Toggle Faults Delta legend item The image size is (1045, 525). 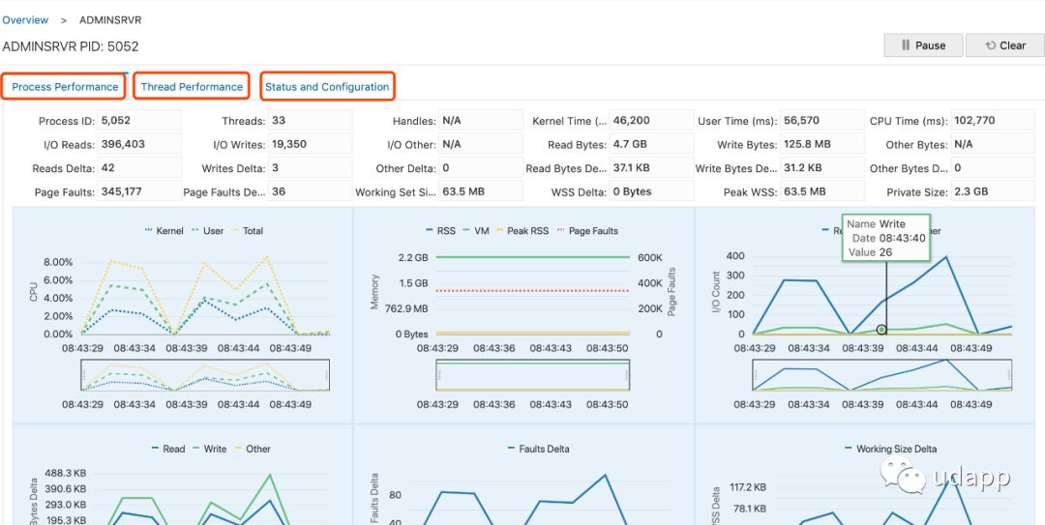click(x=537, y=449)
